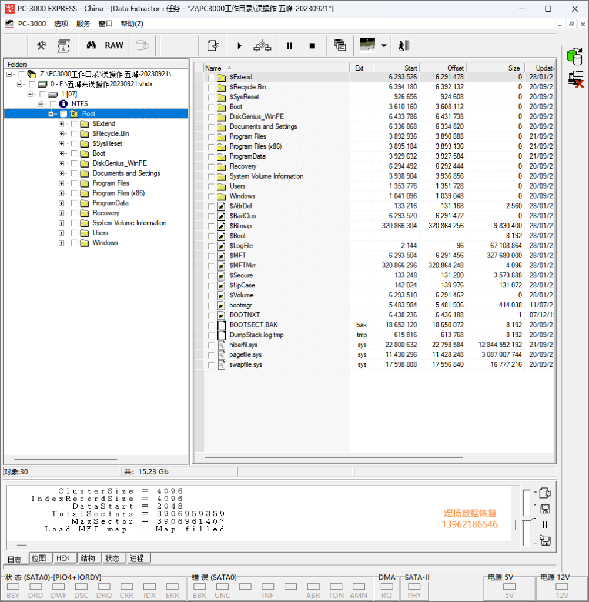Open the 帮助(Z) menu
Image resolution: width=589 pixels, height=602 pixels.
coord(132,24)
